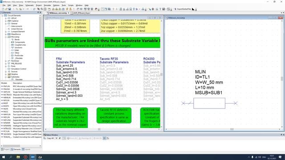Click the MLIN element rectangle in the schematic
Screen dimensions: 285x160
[209, 103]
